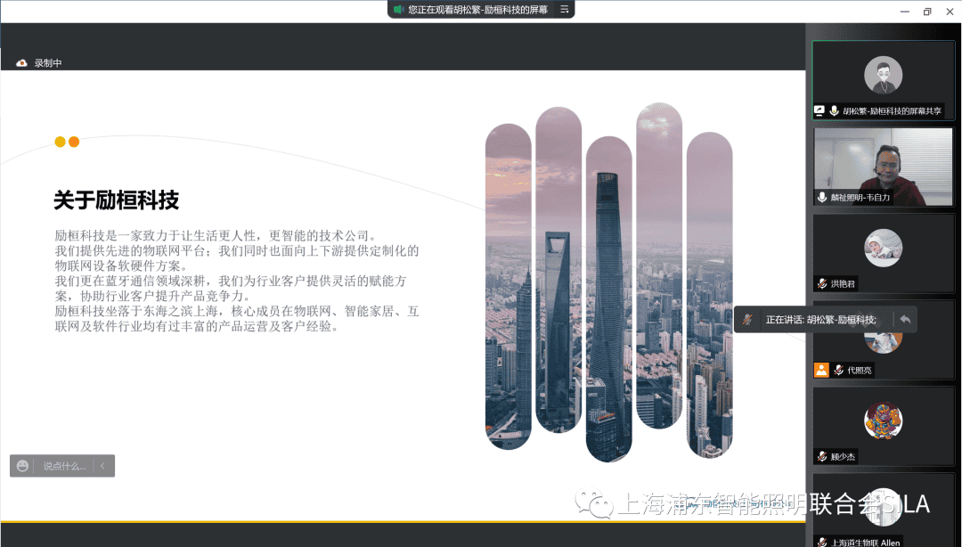This screenshot has height=547, width=962.
Task: Select 胡松繁's avatar thumbnail
Action: (883, 75)
